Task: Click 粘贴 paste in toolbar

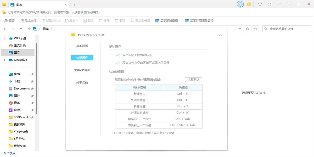Action: (104, 21)
